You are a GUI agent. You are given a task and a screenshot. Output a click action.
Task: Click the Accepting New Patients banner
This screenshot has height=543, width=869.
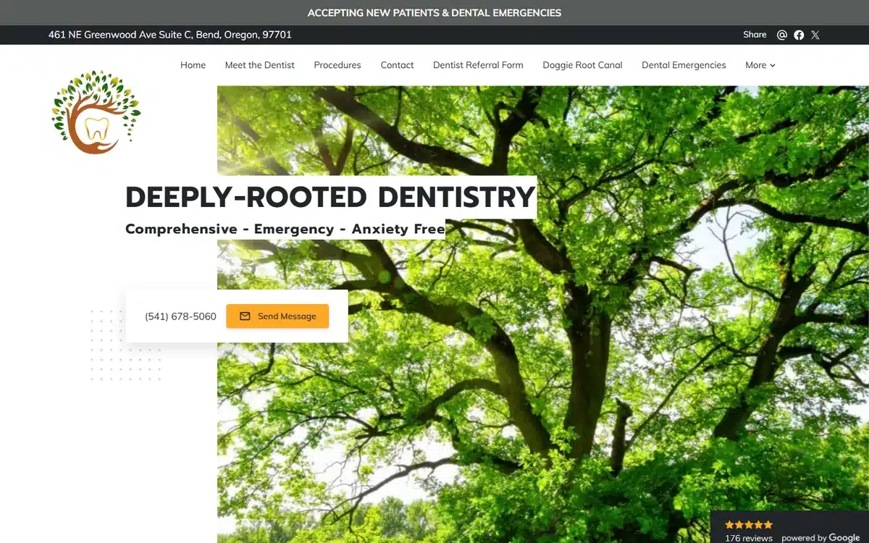coord(434,12)
